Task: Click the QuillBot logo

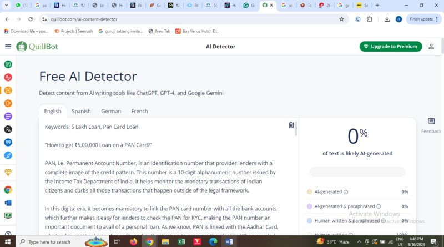Action: click(37, 47)
